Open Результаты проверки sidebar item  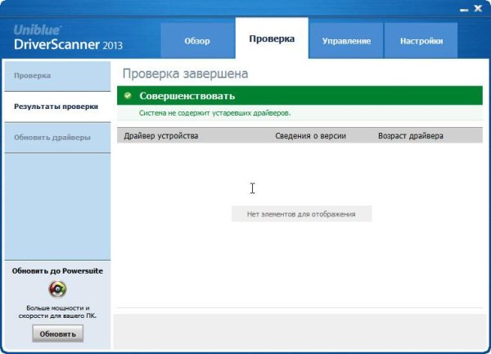pyautogui.click(x=57, y=107)
